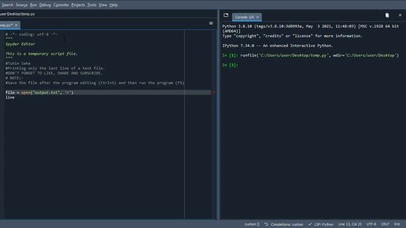Open the Projects menu
This screenshot has width=406, height=228.
(x=78, y=5)
